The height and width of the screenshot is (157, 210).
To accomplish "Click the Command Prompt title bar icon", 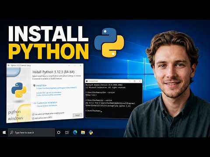I will (x=87, y=81).
